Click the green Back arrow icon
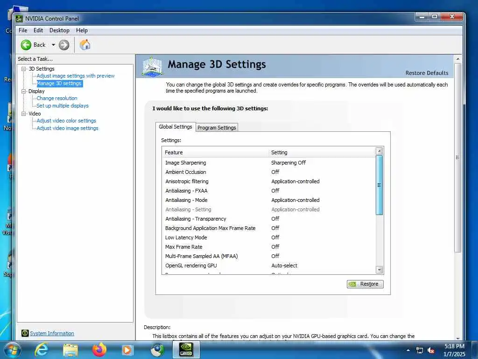This screenshot has width=478, height=359. point(26,45)
